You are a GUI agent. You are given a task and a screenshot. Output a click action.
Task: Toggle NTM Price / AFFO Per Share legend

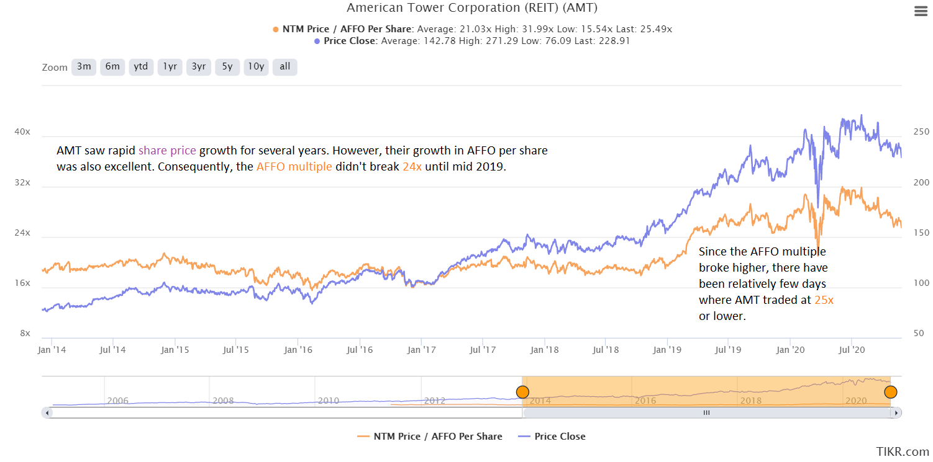429,437
